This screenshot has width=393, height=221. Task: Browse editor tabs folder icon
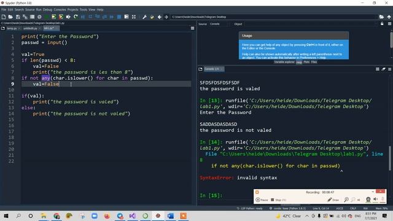pyautogui.click(x=3, y=28)
